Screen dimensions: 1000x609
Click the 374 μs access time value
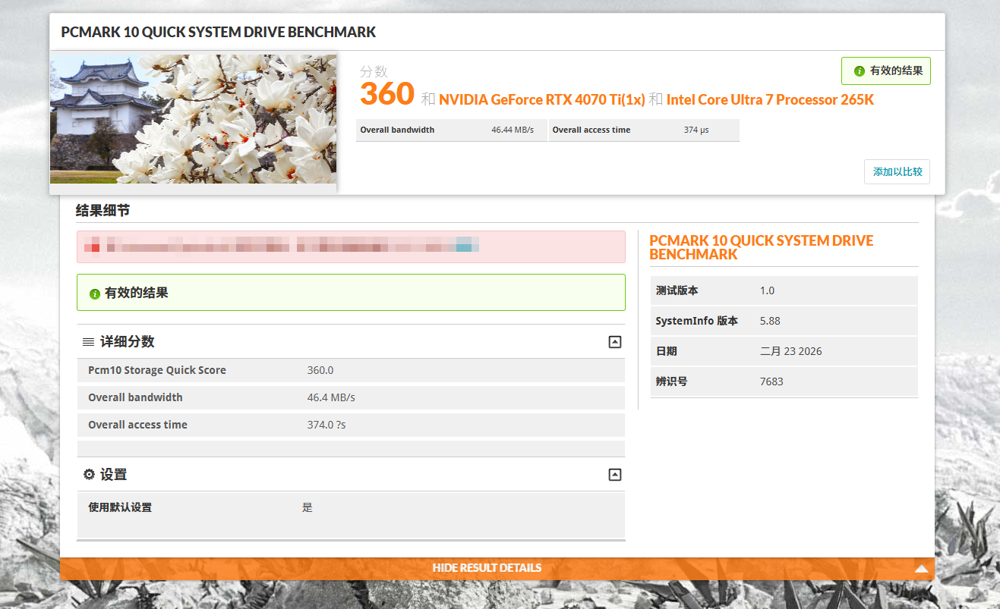(x=696, y=130)
